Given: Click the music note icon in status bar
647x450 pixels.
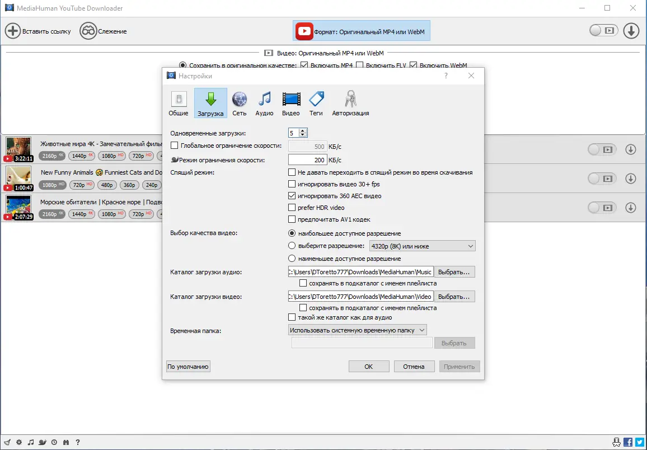Looking at the screenshot, I should tap(31, 442).
